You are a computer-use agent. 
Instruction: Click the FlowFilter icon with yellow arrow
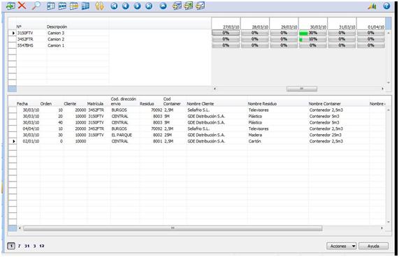click(74, 6)
